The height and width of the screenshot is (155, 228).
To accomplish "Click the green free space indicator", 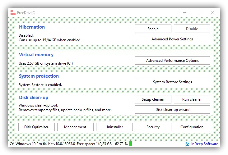I will pos(130,144).
